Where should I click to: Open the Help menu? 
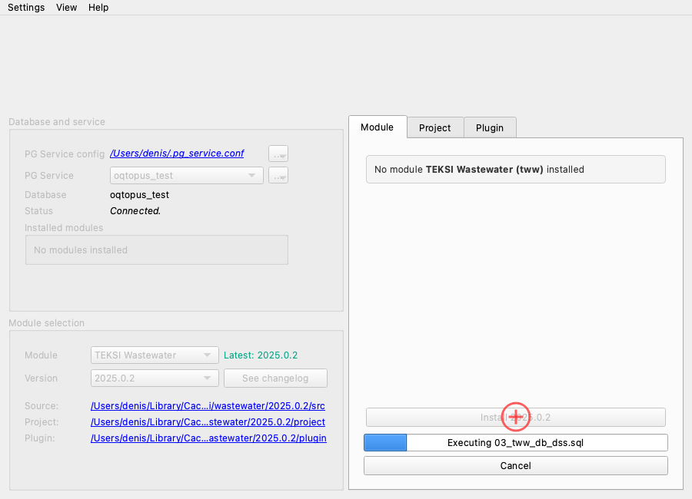98,8
